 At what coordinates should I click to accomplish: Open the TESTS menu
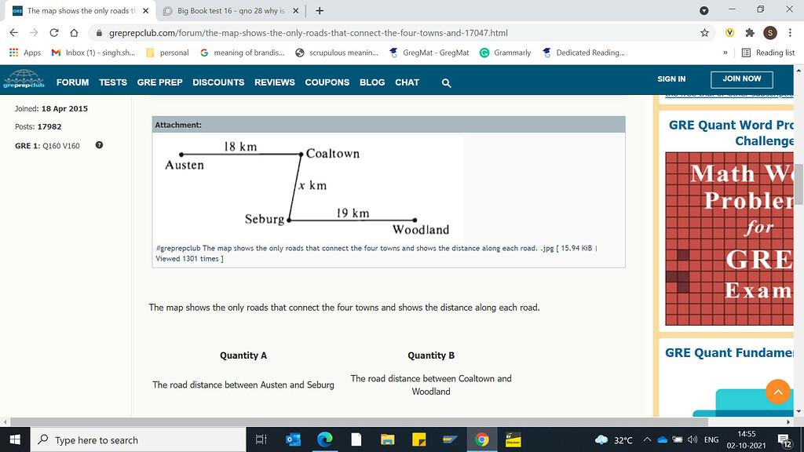click(x=113, y=82)
